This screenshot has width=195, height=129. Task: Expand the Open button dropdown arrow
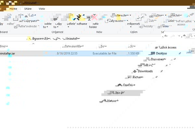click(x=166, y=15)
